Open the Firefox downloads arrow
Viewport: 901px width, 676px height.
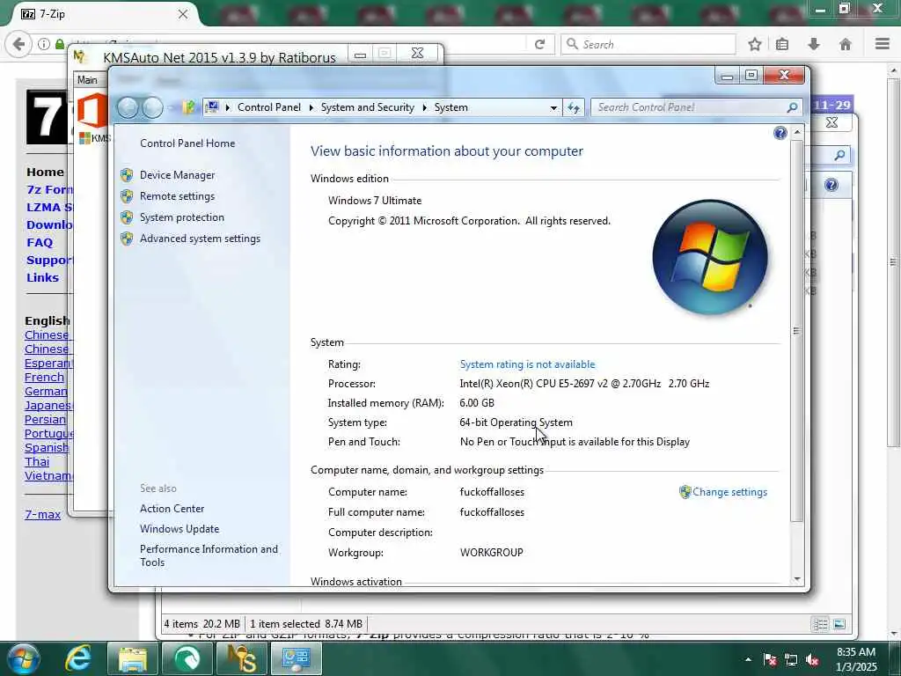[814, 44]
